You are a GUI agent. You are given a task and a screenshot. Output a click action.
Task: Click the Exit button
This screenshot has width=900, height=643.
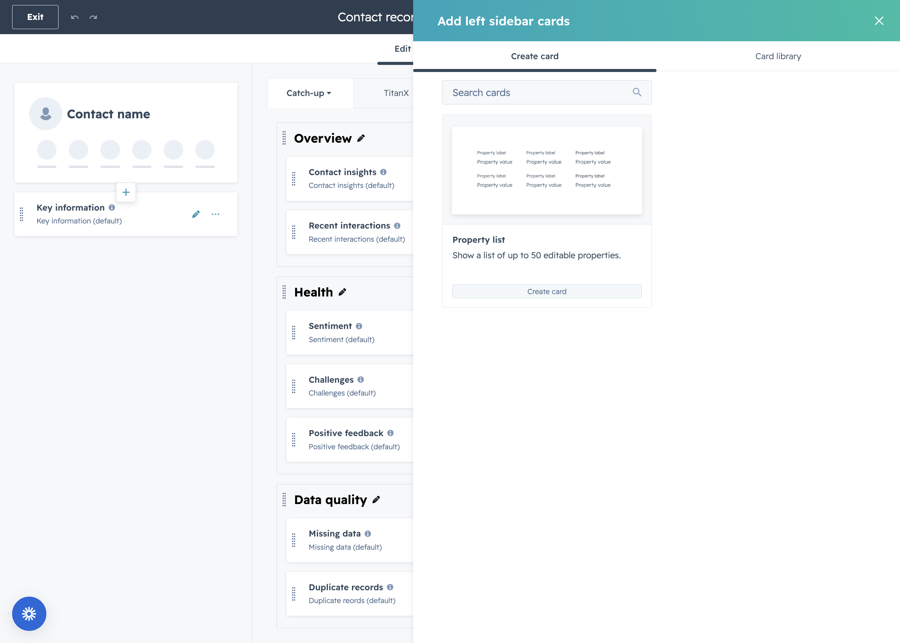[x=35, y=17]
